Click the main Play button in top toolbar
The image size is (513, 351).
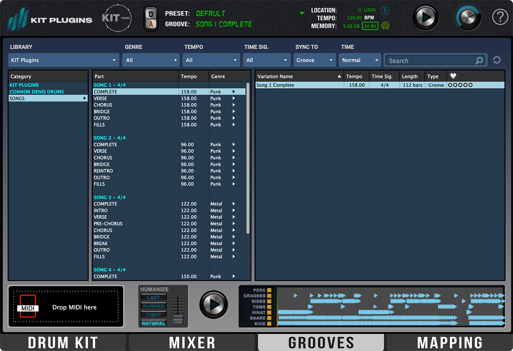(x=425, y=17)
